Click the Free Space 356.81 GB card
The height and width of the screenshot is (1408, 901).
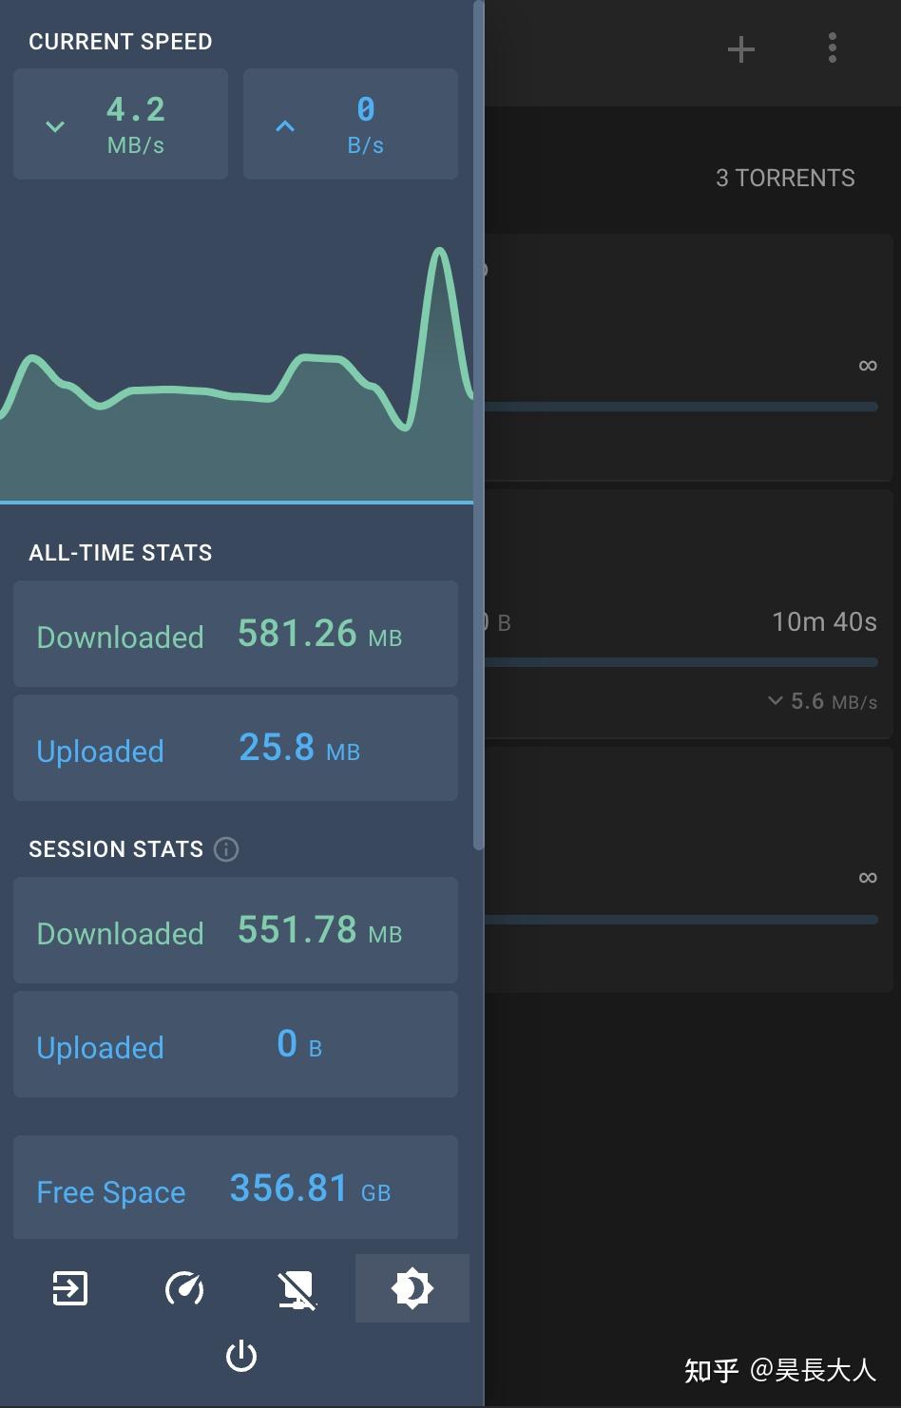point(236,1188)
